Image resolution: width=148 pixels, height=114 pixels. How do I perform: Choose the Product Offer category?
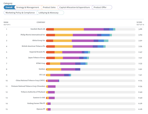click(102, 7)
